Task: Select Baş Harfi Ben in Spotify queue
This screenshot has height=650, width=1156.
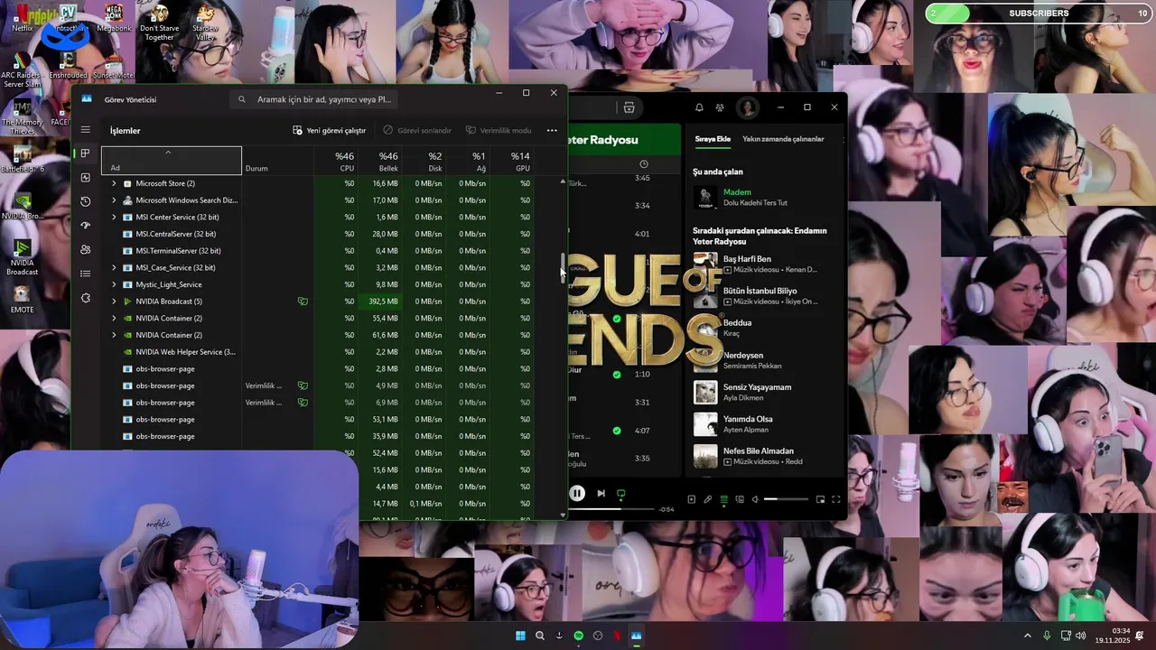Action: point(747,259)
